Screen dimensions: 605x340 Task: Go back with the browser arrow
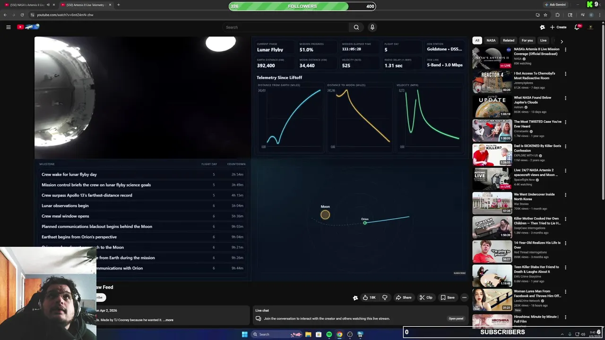5,15
